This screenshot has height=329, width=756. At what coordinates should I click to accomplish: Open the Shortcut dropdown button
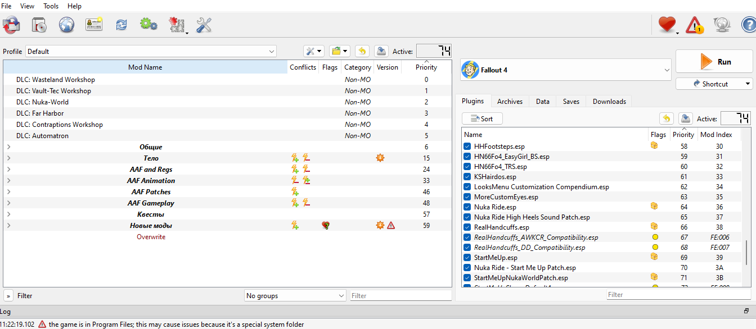coord(714,84)
